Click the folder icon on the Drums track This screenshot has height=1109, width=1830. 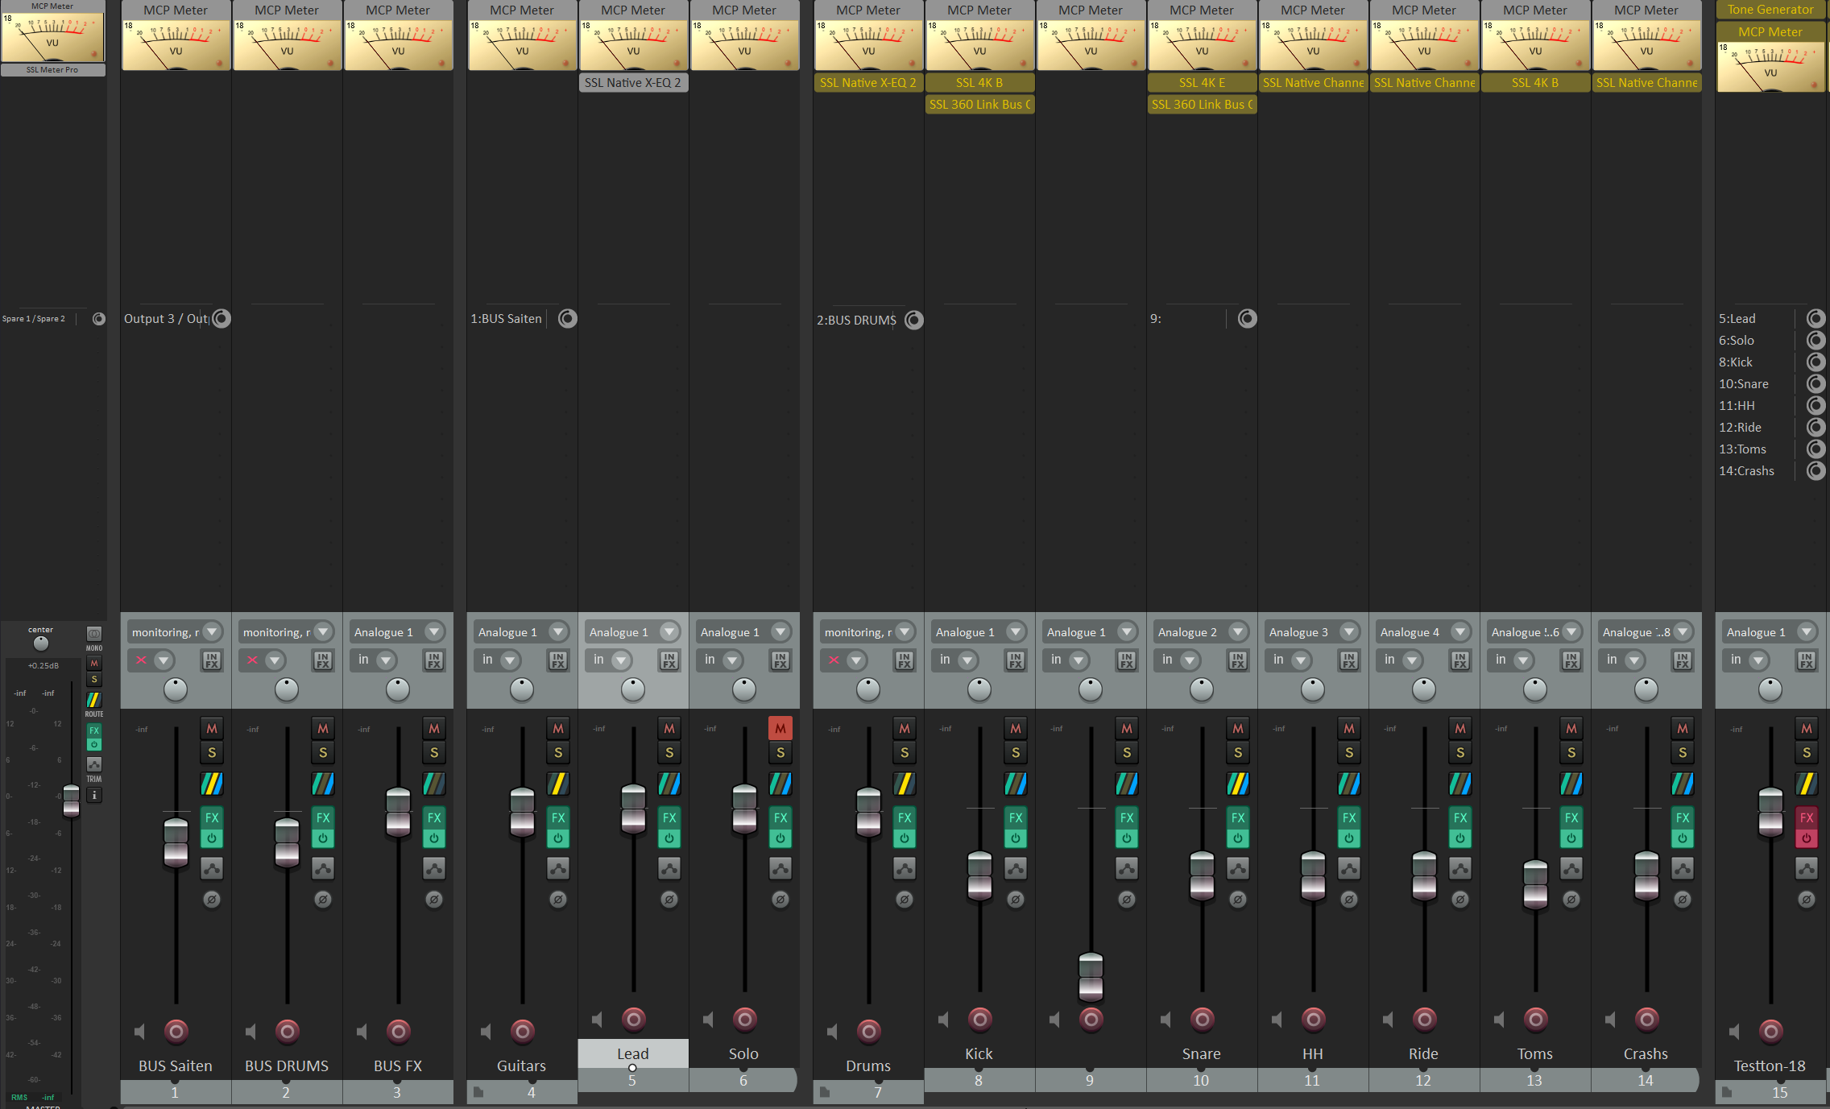click(x=825, y=1092)
